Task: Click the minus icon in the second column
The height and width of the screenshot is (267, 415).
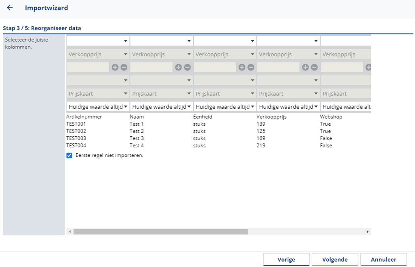Action: tap(187, 67)
